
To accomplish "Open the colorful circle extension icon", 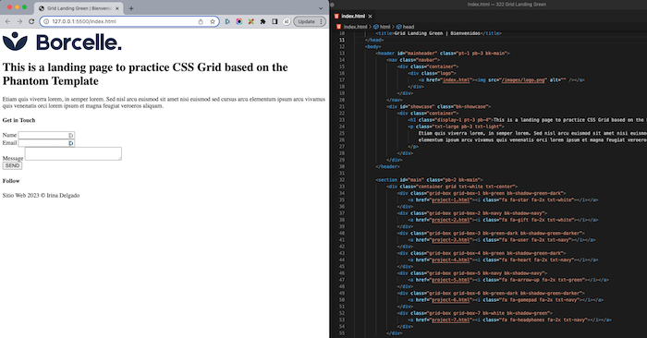I will (238, 21).
